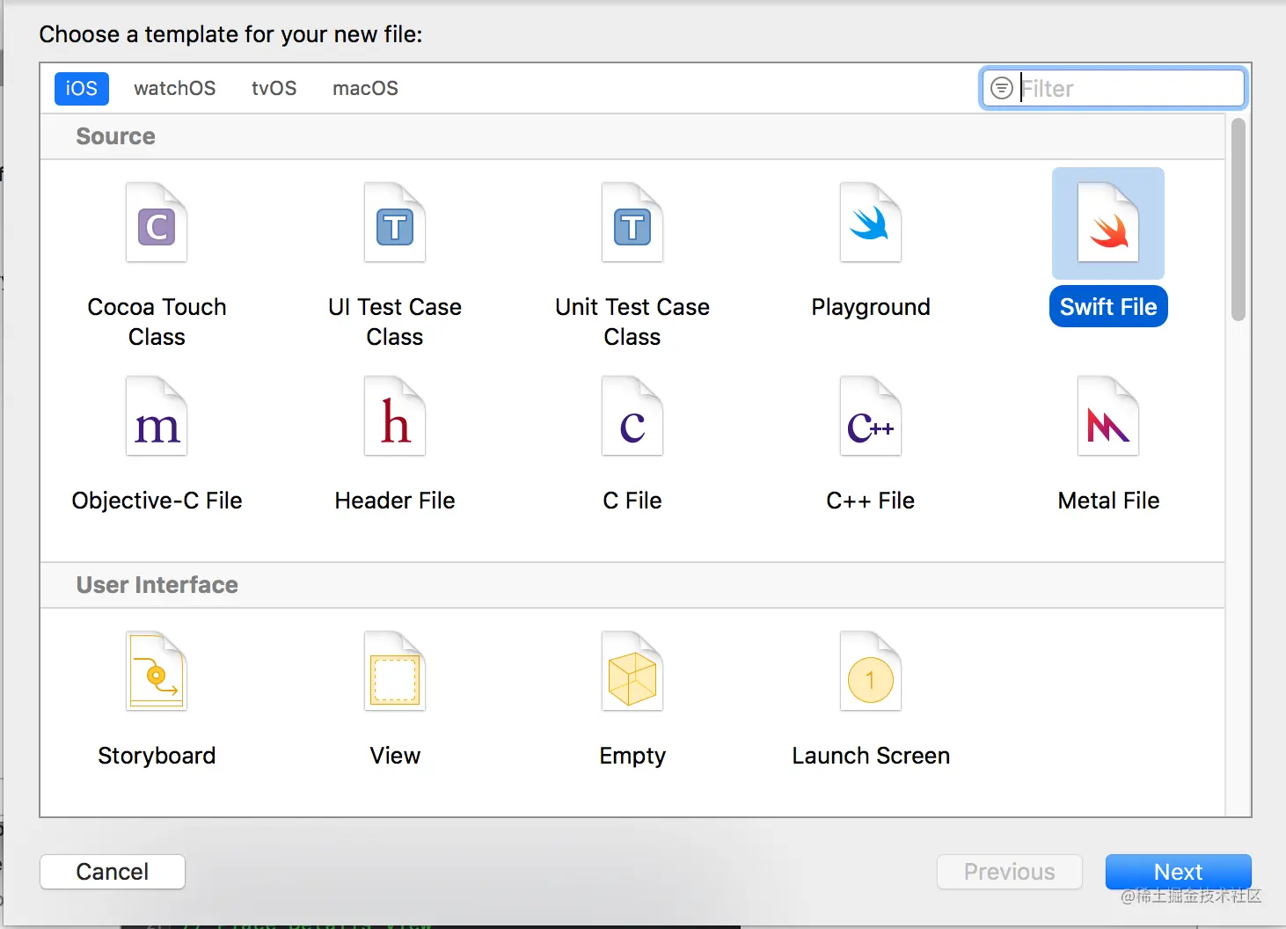Screen dimensions: 1286x929
Task: Click the filter icon in search field
Action: pyautogui.click(x=1001, y=88)
